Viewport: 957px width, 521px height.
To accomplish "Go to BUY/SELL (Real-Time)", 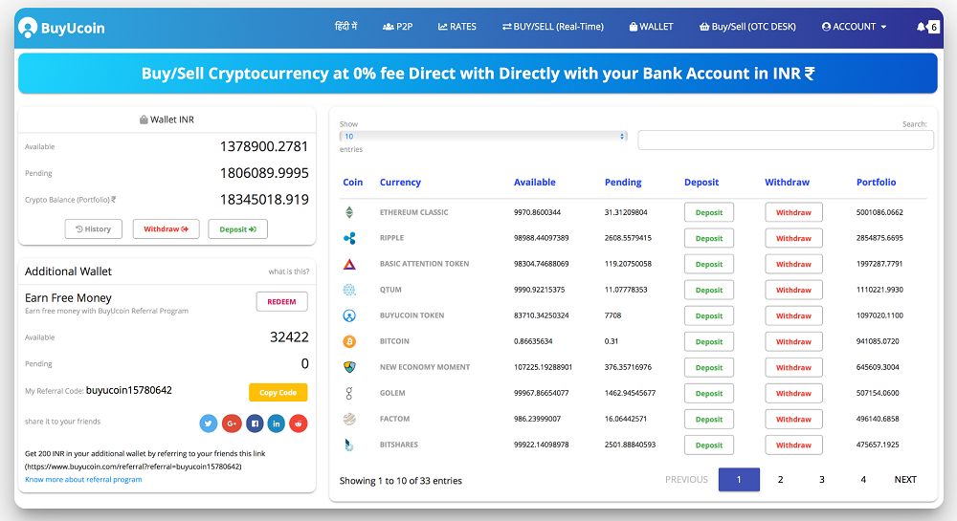I will point(553,27).
